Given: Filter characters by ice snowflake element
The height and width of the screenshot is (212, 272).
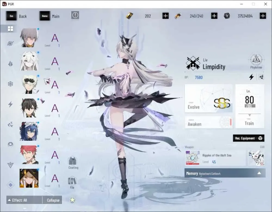Looking at the screenshot, I should coord(10,84).
